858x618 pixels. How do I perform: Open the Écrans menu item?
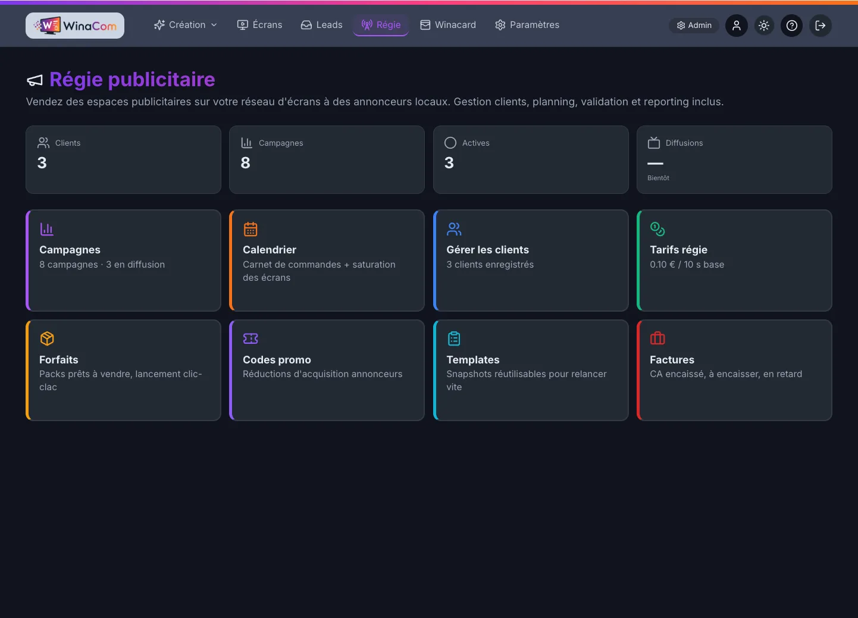[x=259, y=25]
